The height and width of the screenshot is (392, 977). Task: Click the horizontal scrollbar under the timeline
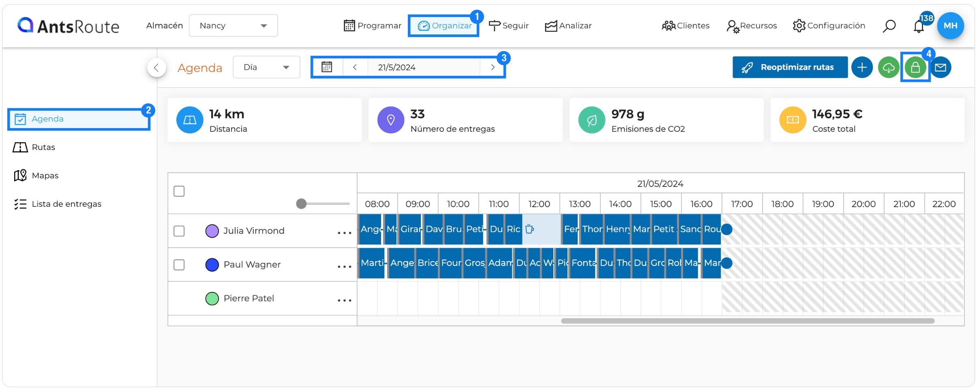(x=748, y=321)
